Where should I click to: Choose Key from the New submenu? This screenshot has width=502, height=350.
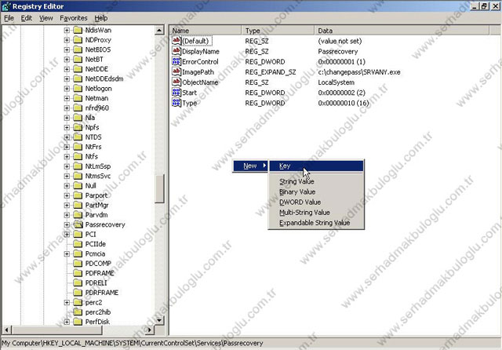coord(316,166)
